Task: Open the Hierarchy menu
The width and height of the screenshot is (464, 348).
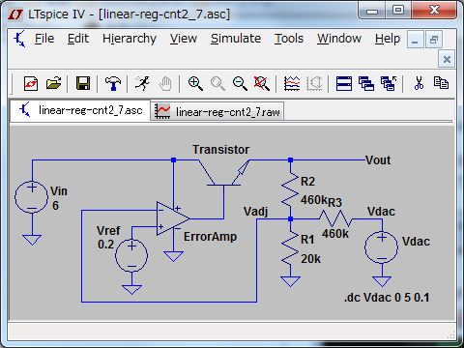Action: pos(130,39)
